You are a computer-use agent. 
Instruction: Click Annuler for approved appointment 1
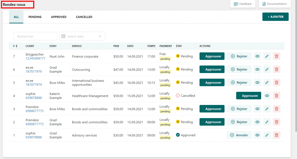pyautogui.click(x=239, y=135)
